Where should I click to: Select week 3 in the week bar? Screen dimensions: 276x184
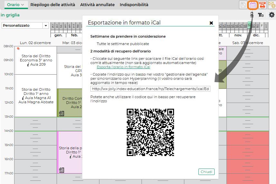57,26
